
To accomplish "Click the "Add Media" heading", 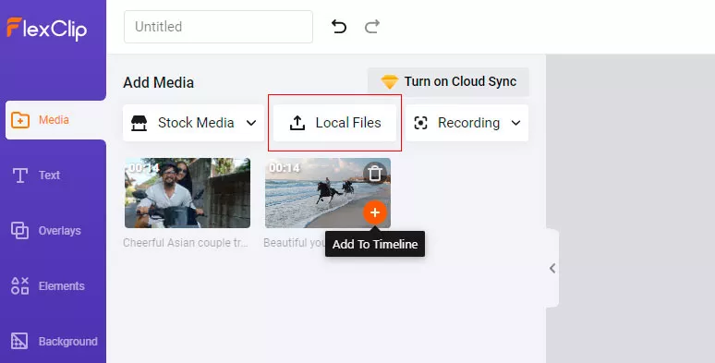I will click(159, 82).
